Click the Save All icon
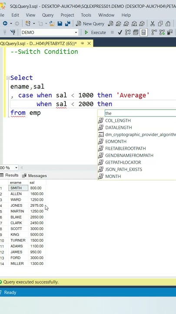This screenshot has height=314, width=176. pos(67,24)
